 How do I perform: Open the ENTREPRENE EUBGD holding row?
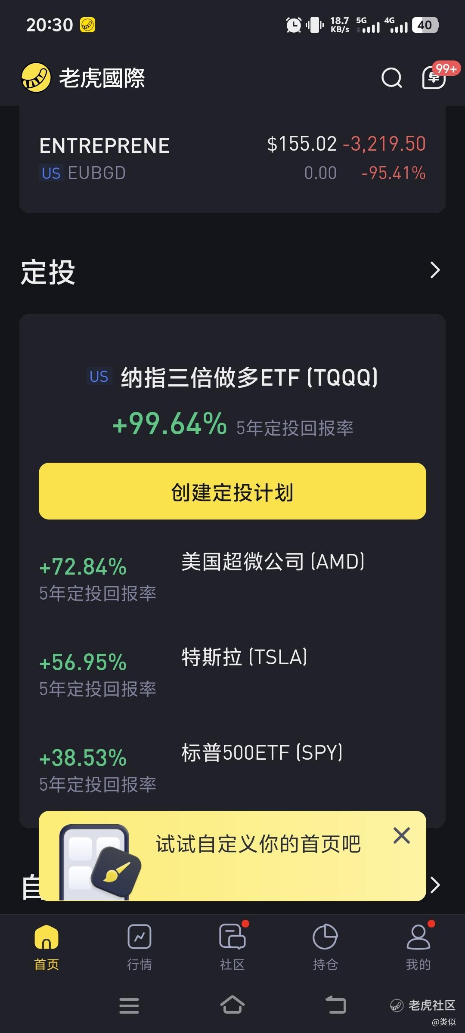(232, 158)
